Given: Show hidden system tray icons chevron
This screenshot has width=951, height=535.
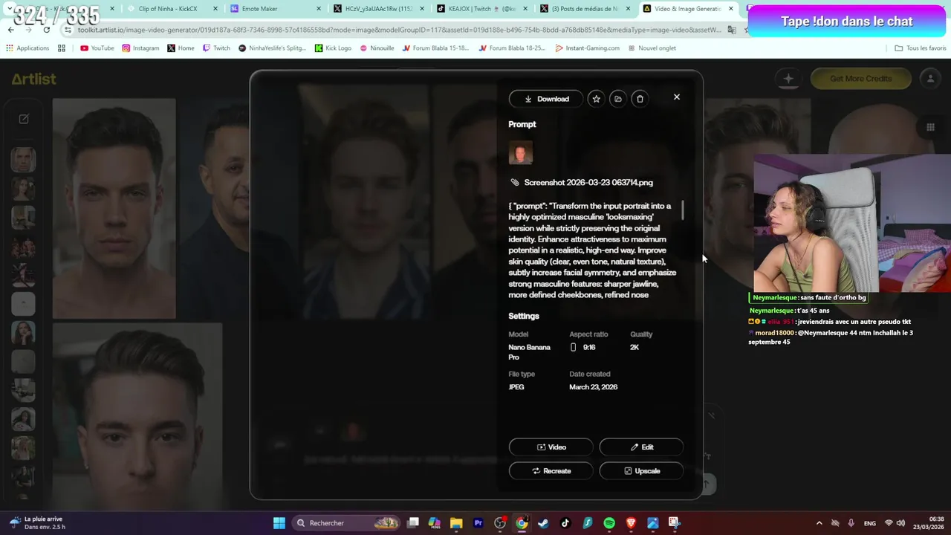Looking at the screenshot, I should click(819, 523).
